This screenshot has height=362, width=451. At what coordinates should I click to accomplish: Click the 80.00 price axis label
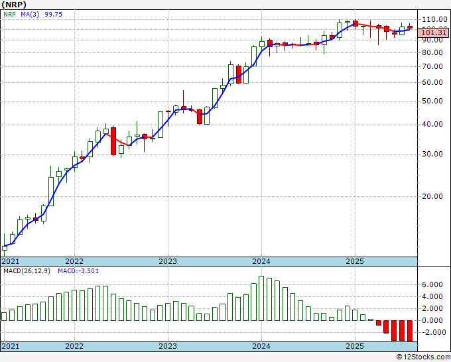[432, 52]
